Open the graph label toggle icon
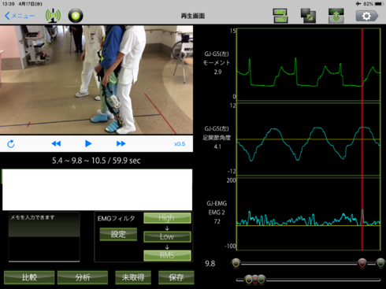Viewport: 386px width, 289px height. pyautogui.click(x=280, y=16)
